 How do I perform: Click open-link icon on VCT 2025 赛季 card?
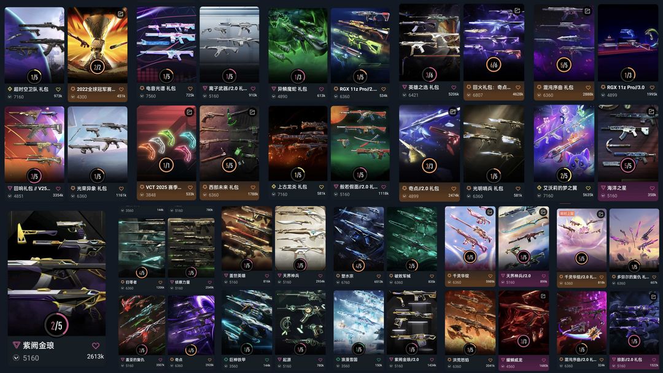(x=189, y=112)
